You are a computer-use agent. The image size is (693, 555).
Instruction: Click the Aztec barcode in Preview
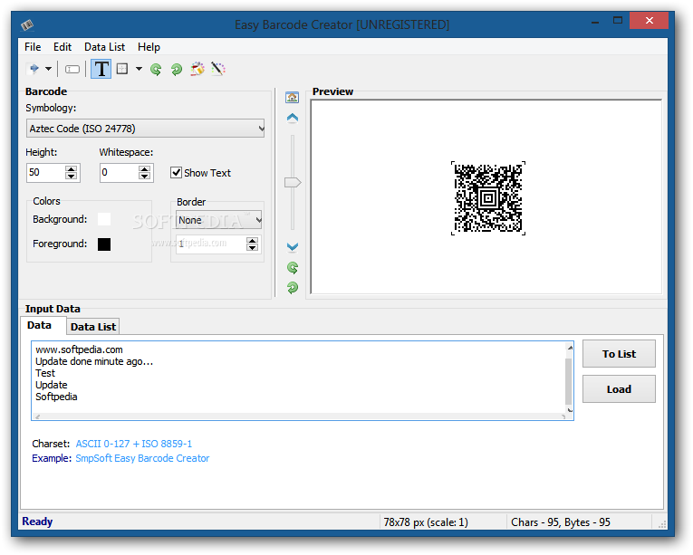(x=488, y=198)
